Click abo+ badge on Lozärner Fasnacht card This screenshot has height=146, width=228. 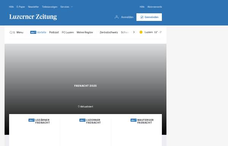[32, 120]
